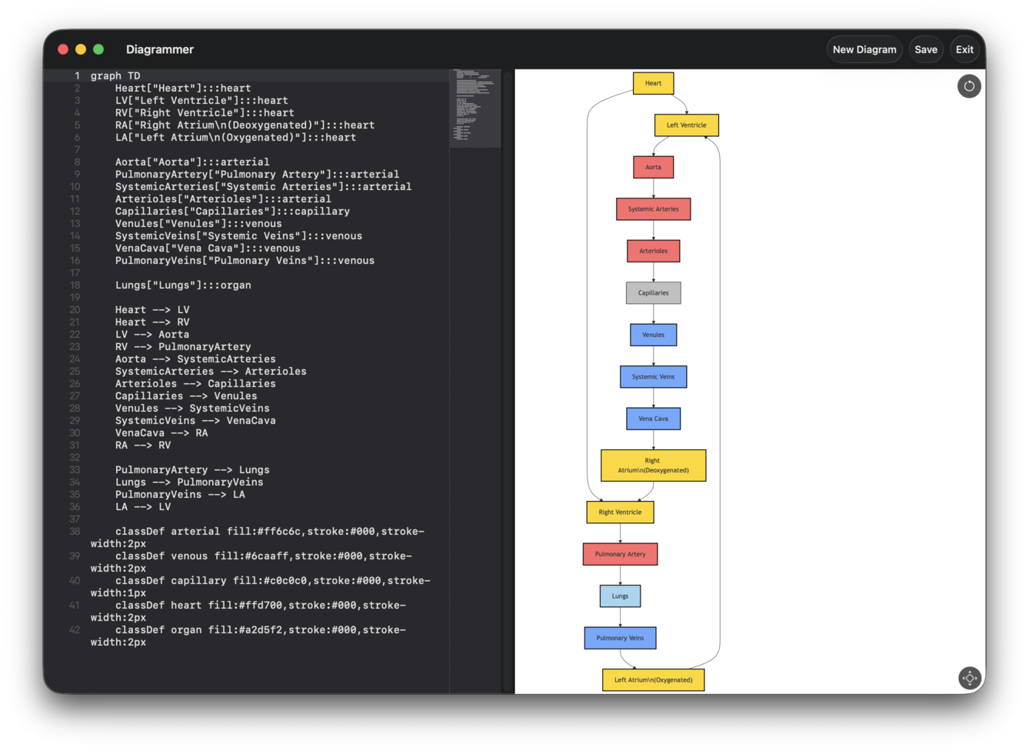This screenshot has width=1029, height=751.
Task: Select the Pulmonary Artery node
Action: point(620,553)
